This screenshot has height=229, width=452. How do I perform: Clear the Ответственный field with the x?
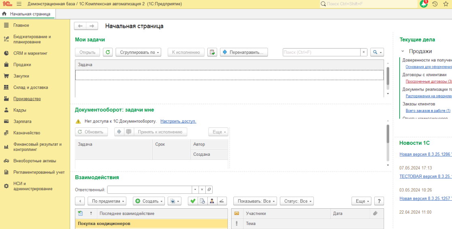click(x=202, y=189)
